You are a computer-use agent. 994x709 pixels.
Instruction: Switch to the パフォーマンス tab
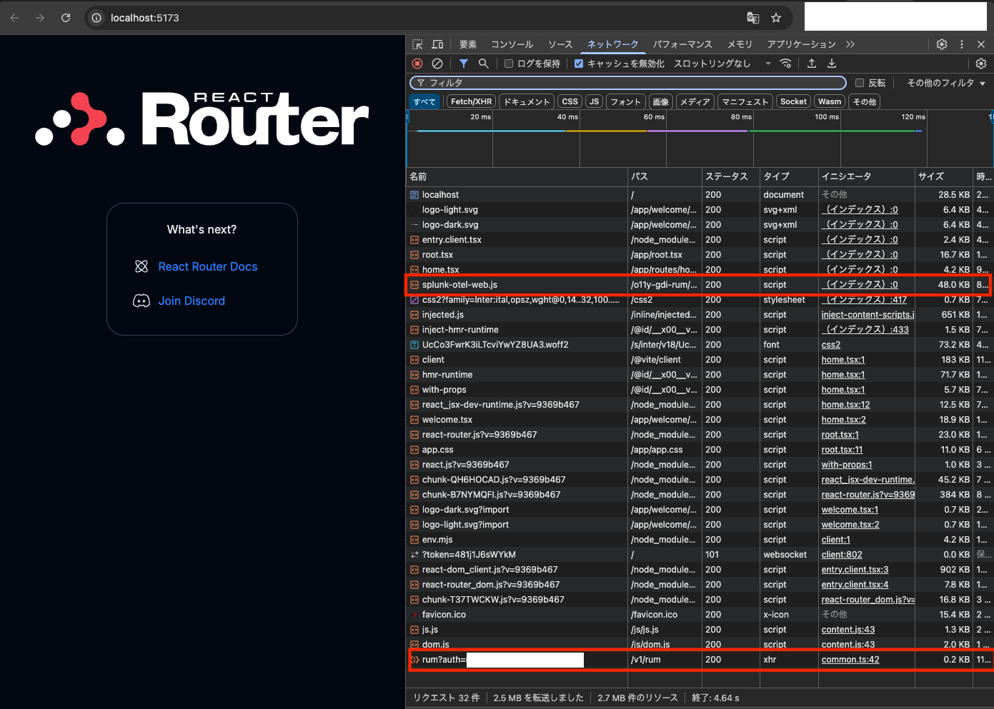(x=682, y=44)
